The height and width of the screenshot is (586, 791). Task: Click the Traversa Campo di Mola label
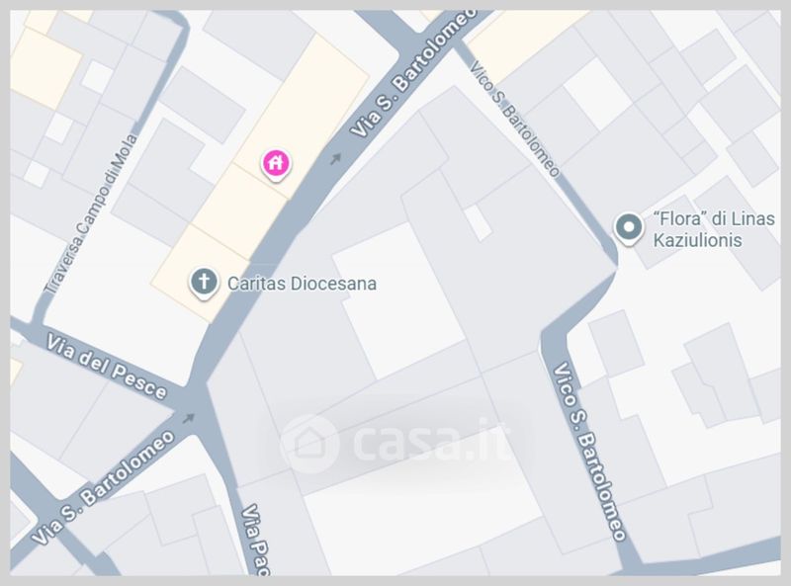[x=91, y=213]
